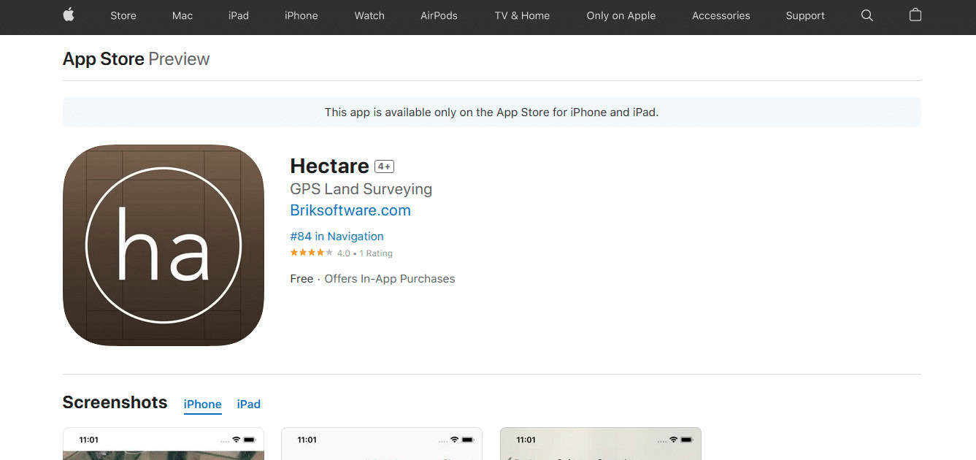The width and height of the screenshot is (976, 460).
Task: Open the TV & Home menu
Action: (522, 15)
